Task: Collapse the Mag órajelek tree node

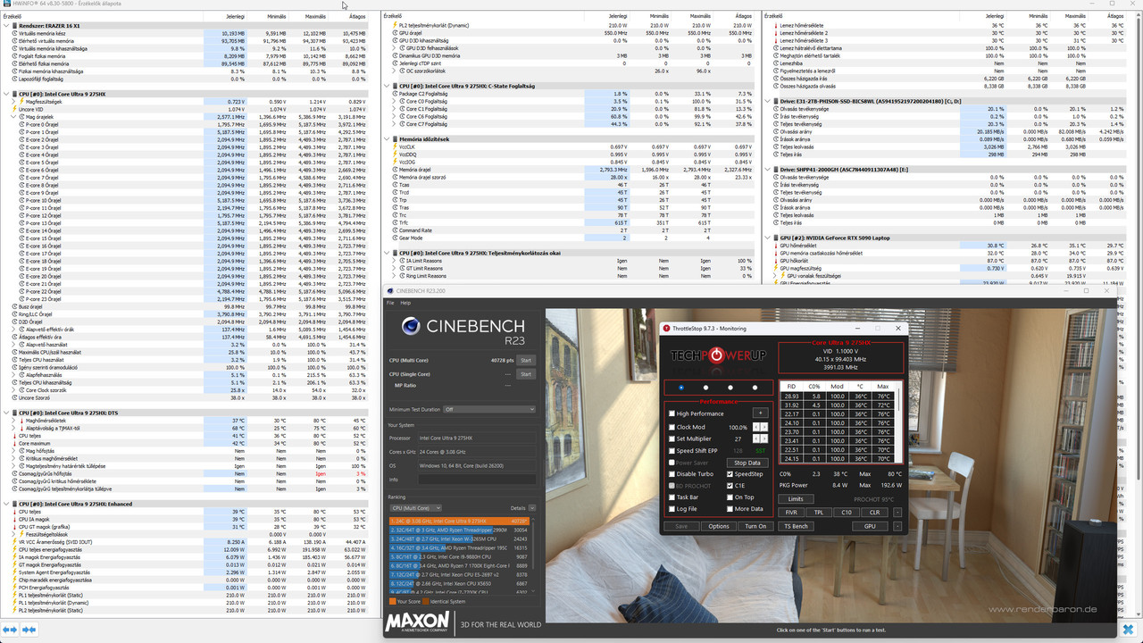Action: point(13,117)
